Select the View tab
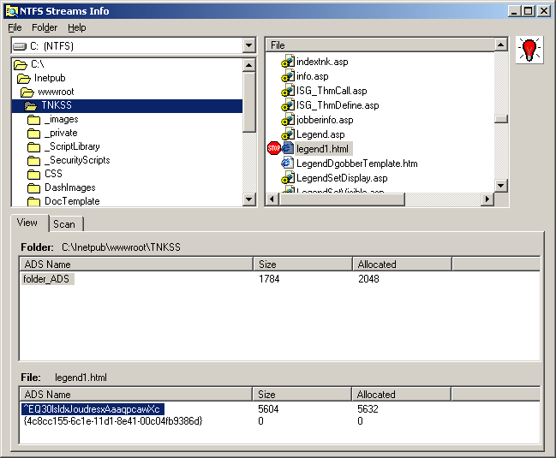This screenshot has height=458, width=556. (x=29, y=223)
